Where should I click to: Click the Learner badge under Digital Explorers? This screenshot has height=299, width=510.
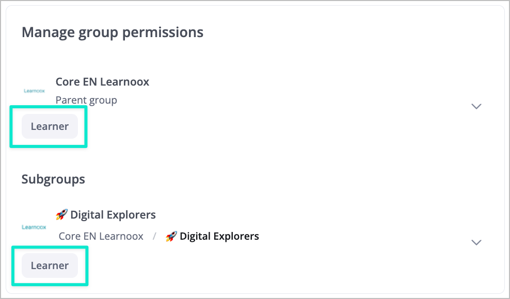tap(50, 265)
